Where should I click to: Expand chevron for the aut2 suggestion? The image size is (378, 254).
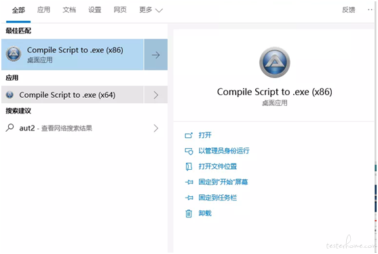point(156,128)
